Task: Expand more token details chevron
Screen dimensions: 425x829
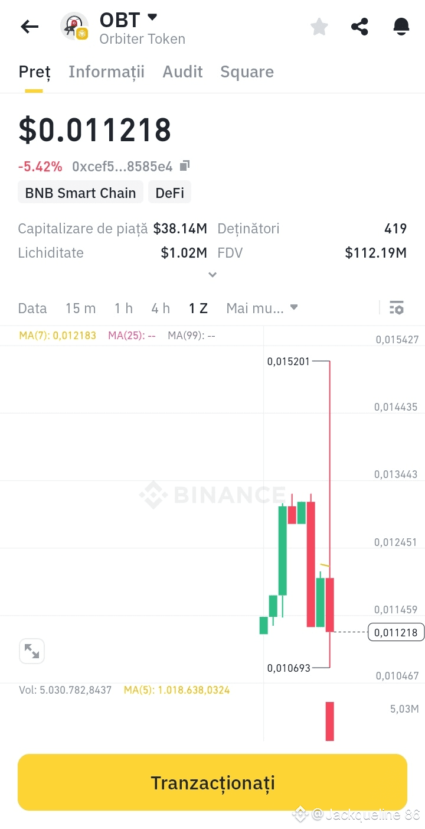Action: (212, 275)
